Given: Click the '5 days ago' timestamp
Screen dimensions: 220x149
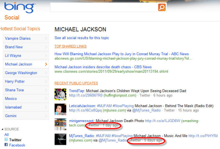Looking at the screenshot, I should pyautogui.click(x=153, y=140).
